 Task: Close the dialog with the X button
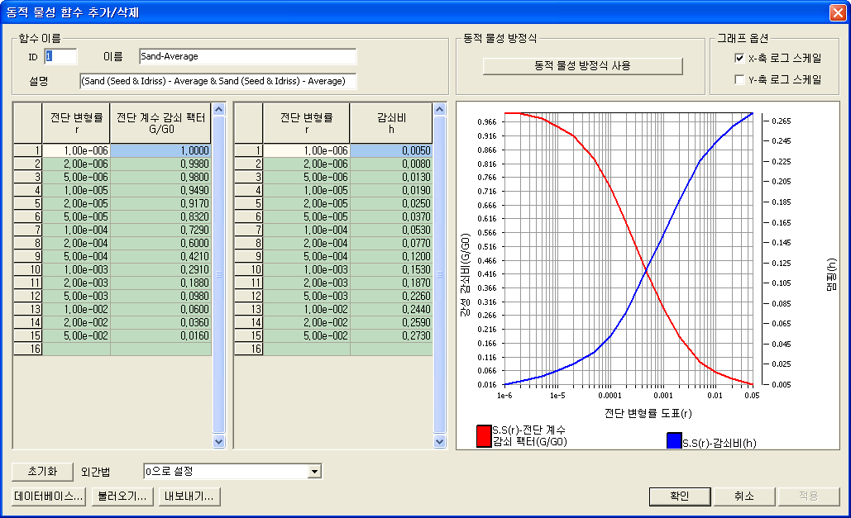[837, 12]
